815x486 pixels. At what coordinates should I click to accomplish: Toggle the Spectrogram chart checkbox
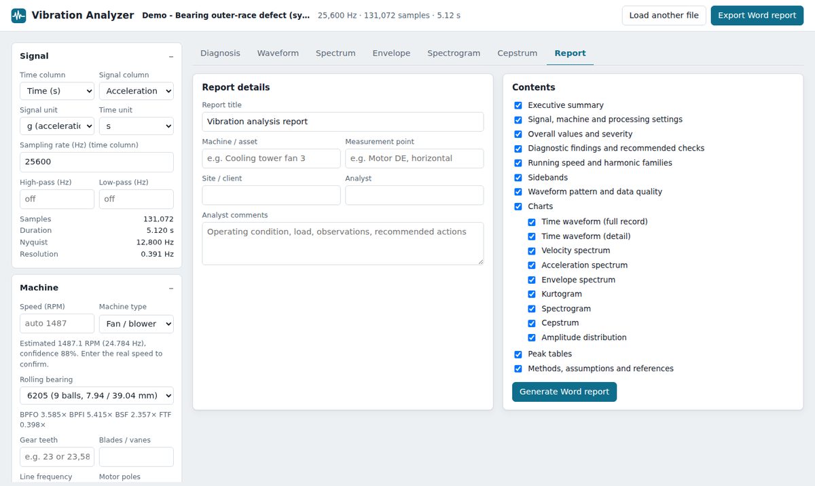(x=532, y=309)
